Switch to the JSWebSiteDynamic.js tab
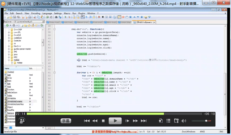This screenshot has height=135, width=231. click(144, 22)
